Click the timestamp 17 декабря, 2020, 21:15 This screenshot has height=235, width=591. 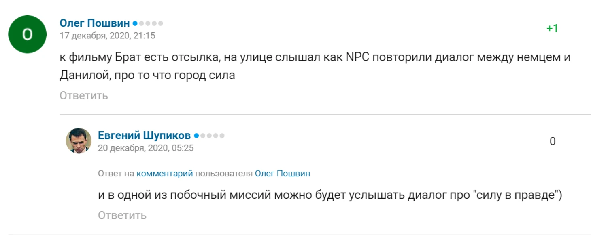click(107, 36)
